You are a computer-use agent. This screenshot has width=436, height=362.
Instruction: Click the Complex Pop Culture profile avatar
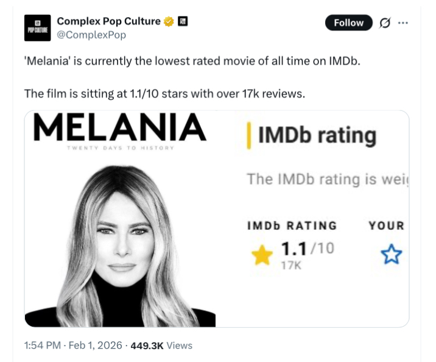[37, 28]
